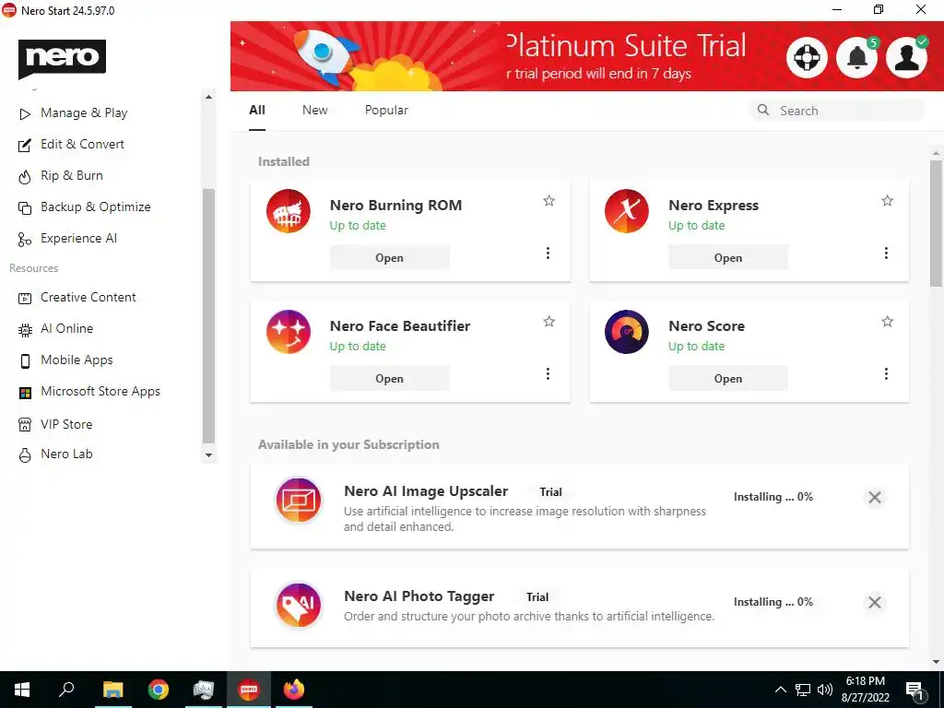This screenshot has height=708, width=944.
Task: Open AI Online resource
Action: [66, 329]
